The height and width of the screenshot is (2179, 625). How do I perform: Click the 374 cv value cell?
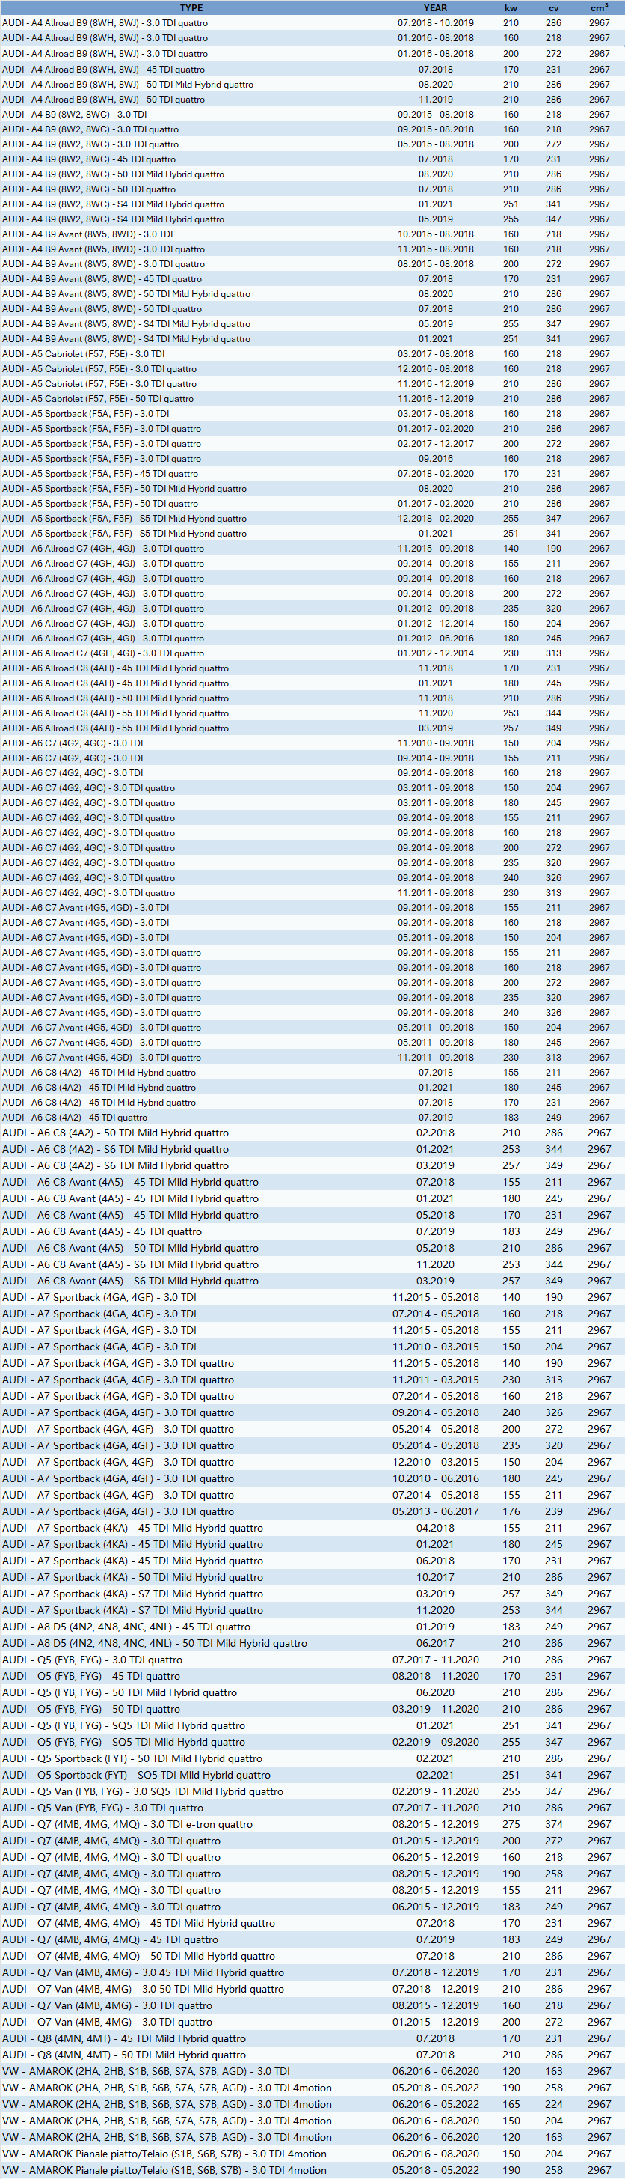coord(553,1823)
